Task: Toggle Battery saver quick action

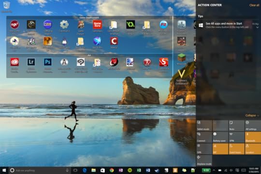Action: pyautogui.click(x=220, y=137)
